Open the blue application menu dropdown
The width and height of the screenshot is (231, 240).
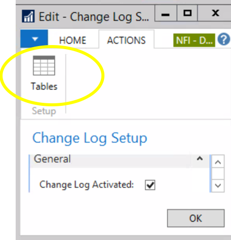click(x=34, y=38)
